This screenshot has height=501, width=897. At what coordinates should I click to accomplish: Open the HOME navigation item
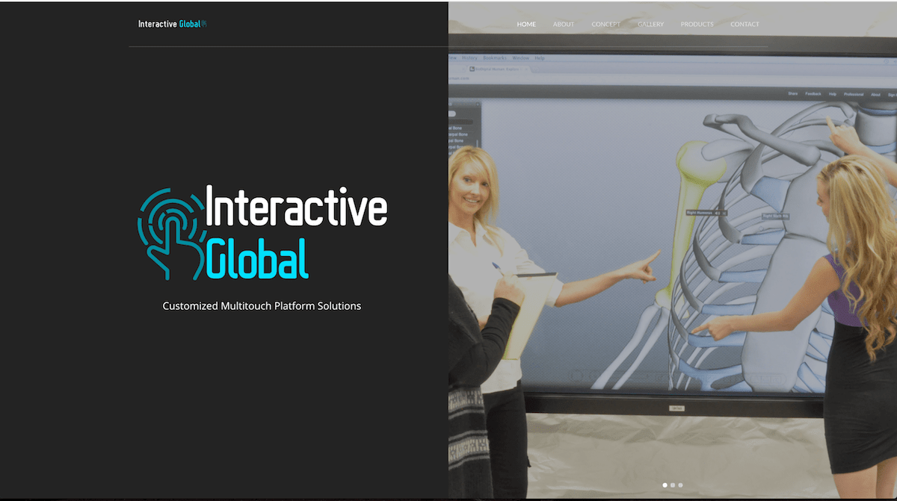[x=526, y=25]
